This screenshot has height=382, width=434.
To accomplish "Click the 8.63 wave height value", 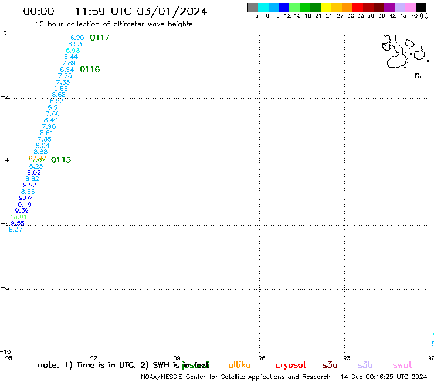I will coord(28,192).
